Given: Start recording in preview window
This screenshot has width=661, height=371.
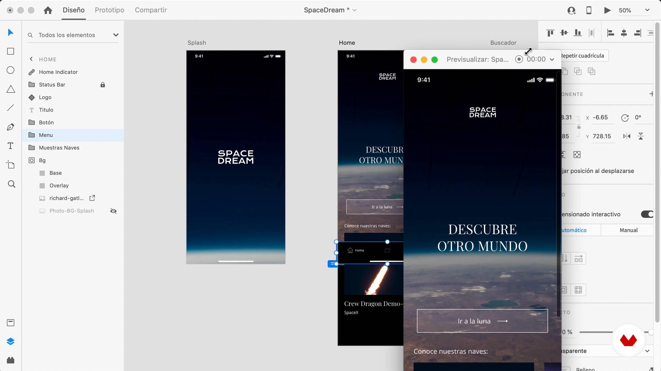Looking at the screenshot, I should click(x=519, y=59).
